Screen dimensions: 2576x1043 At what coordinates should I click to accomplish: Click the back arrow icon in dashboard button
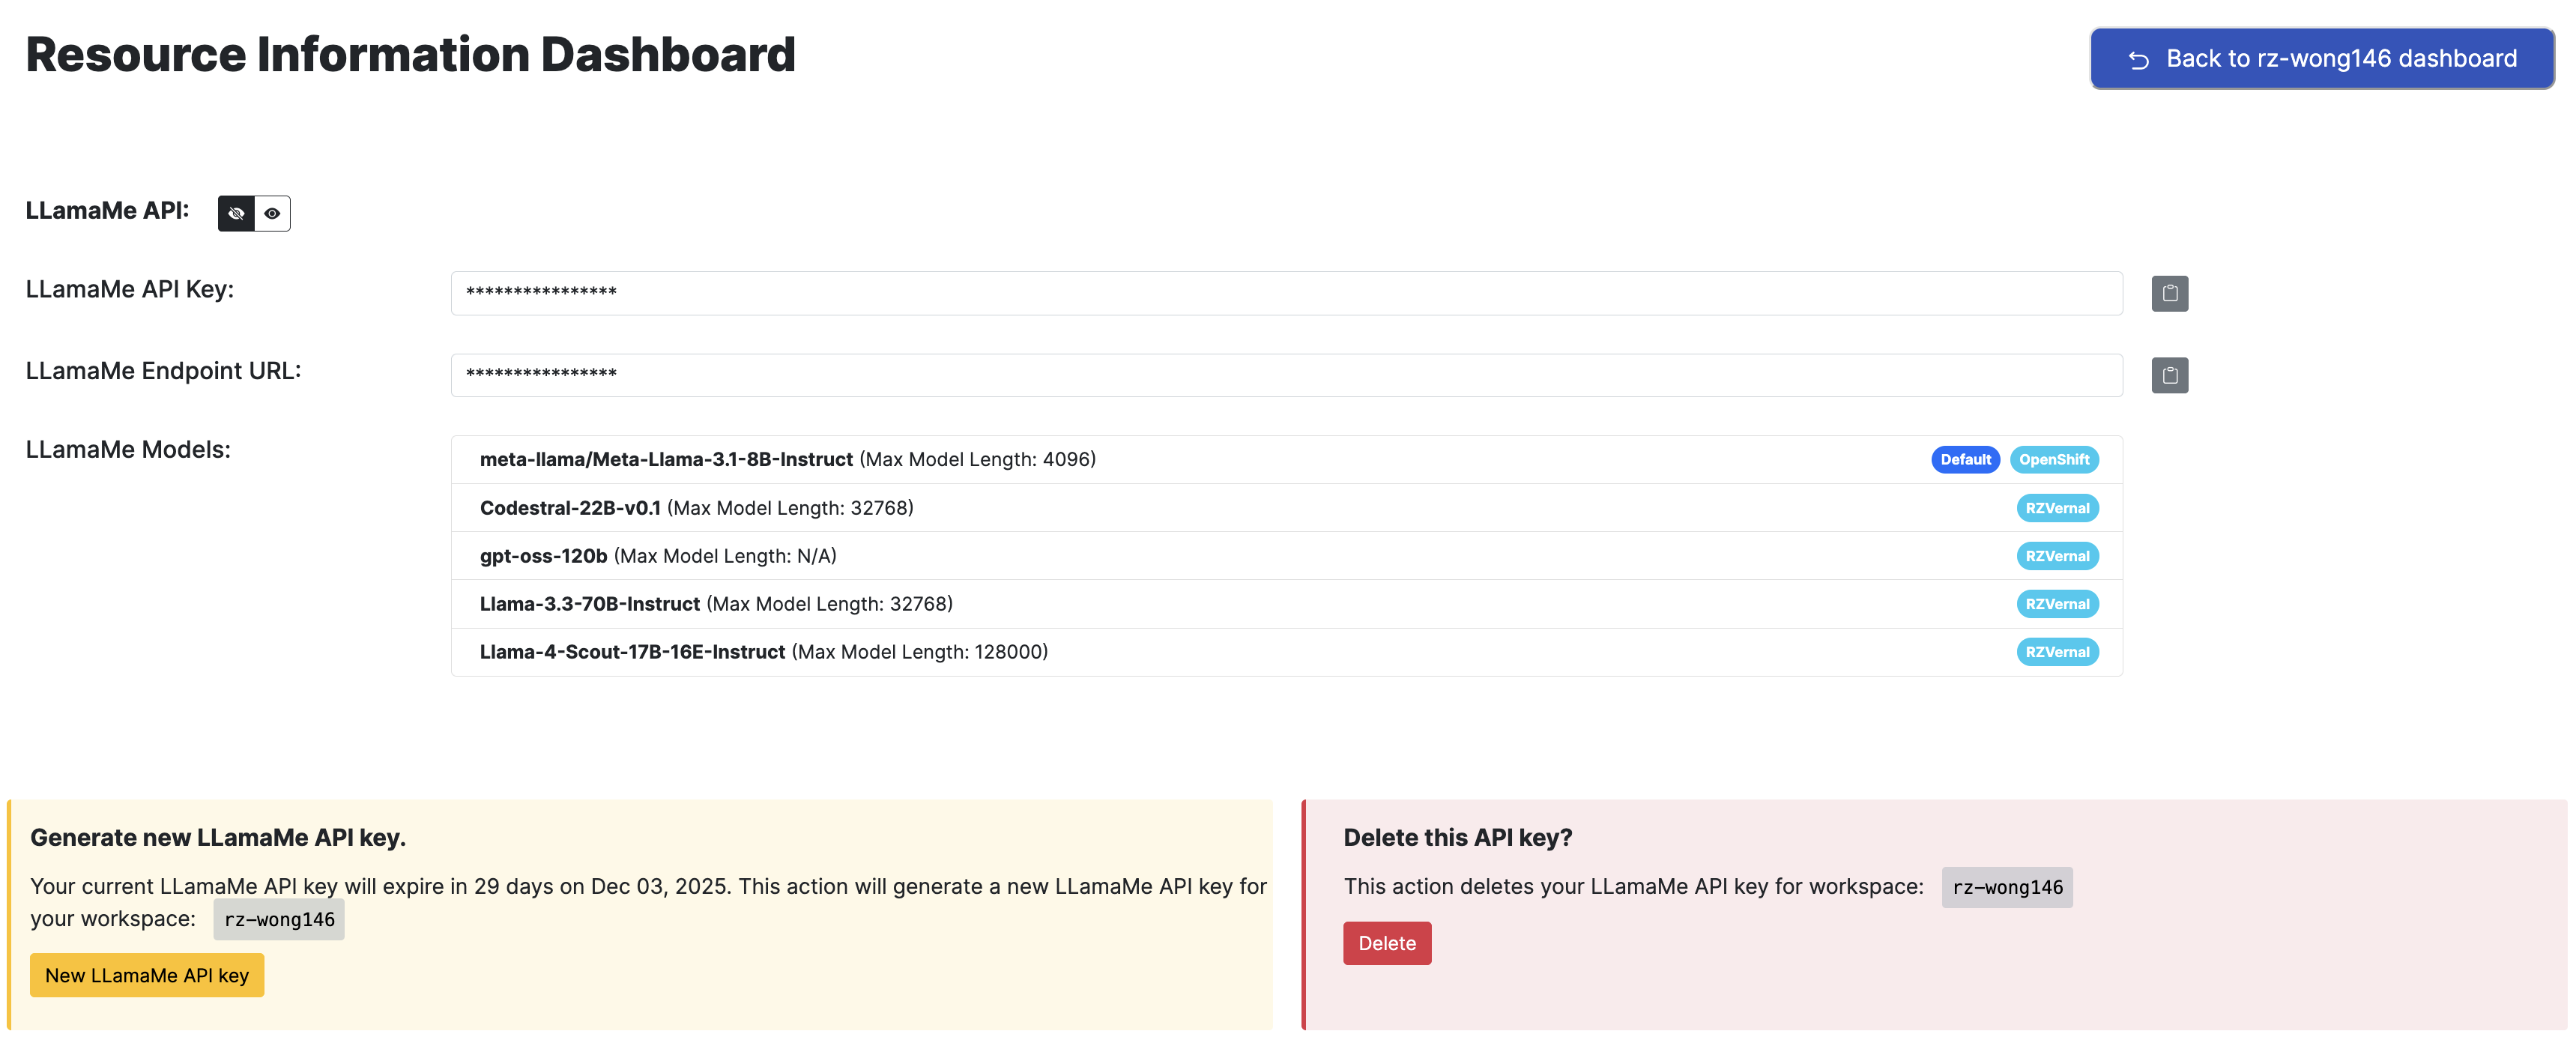2138,60
